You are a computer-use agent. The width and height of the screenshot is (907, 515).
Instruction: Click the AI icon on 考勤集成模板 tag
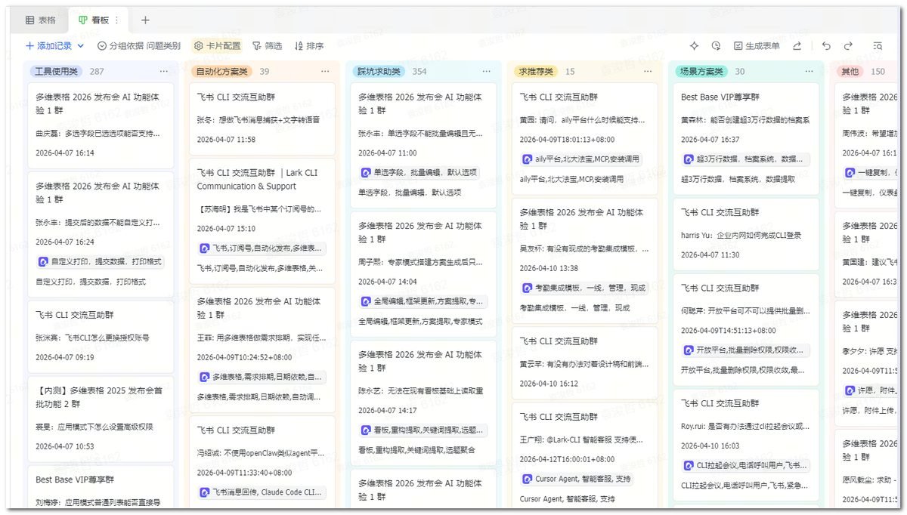(x=527, y=288)
